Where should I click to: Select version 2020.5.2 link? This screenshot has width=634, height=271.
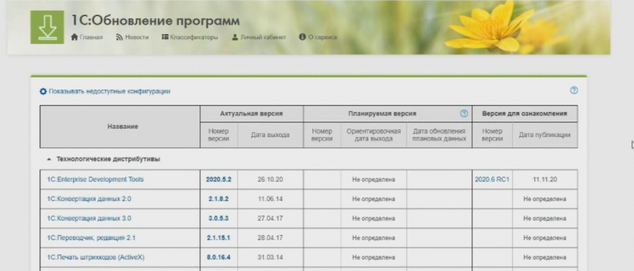(x=219, y=179)
